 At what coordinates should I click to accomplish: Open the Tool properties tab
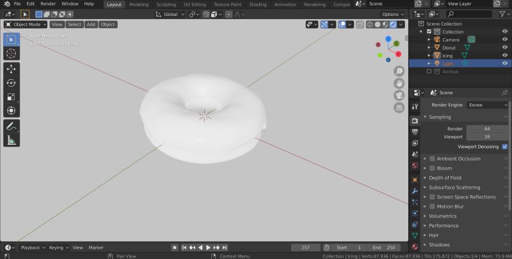point(415,107)
